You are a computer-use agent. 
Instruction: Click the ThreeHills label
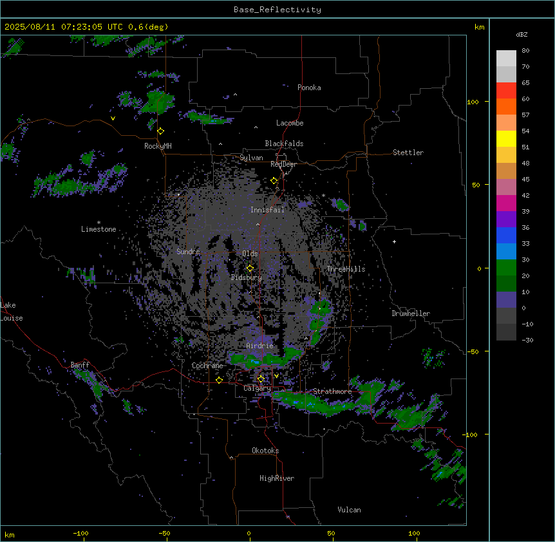[346, 269]
